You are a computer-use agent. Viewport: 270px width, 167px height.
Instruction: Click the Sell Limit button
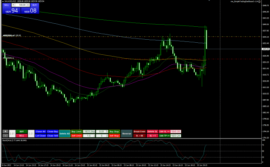[76, 135]
